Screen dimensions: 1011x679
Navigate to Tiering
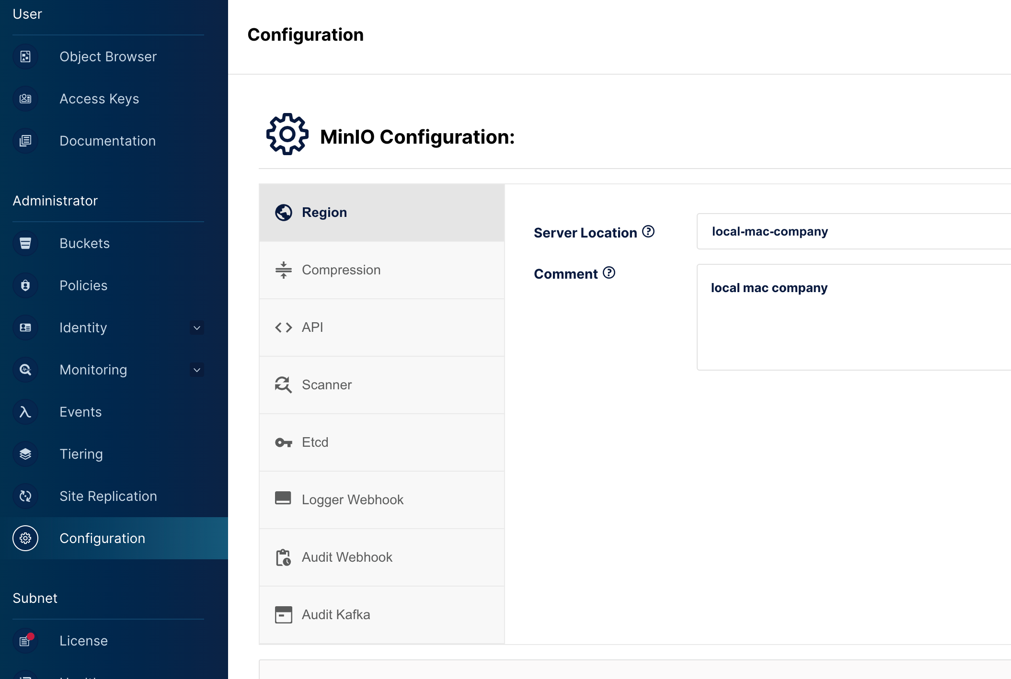(x=114, y=454)
